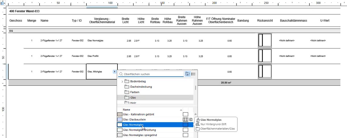The image size is (347, 138).
Task: Click the Breite Licht column header
Action: coord(125,21)
